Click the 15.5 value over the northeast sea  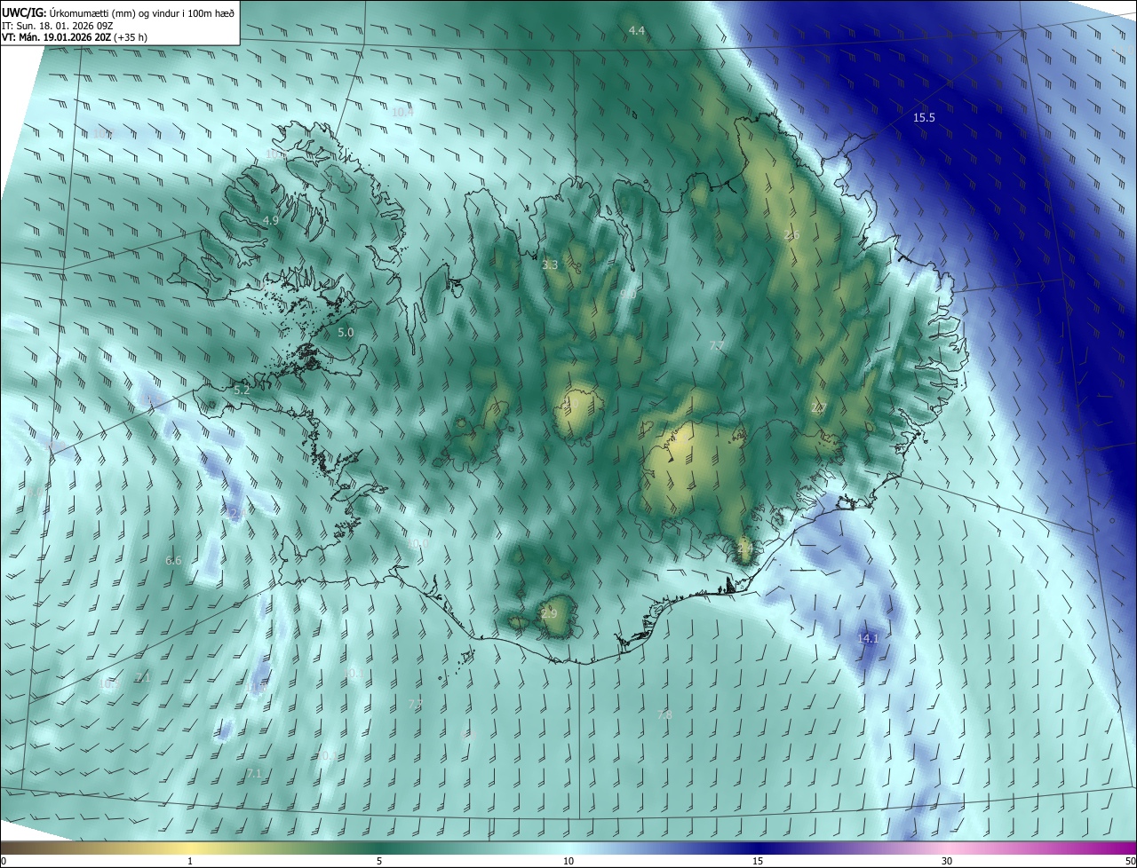(x=924, y=118)
